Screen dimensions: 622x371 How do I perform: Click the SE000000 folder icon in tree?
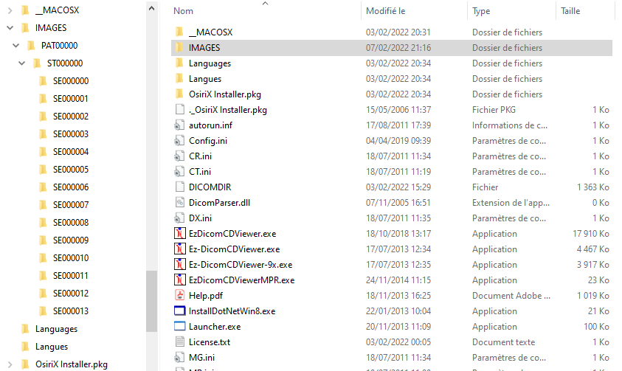[x=43, y=81]
